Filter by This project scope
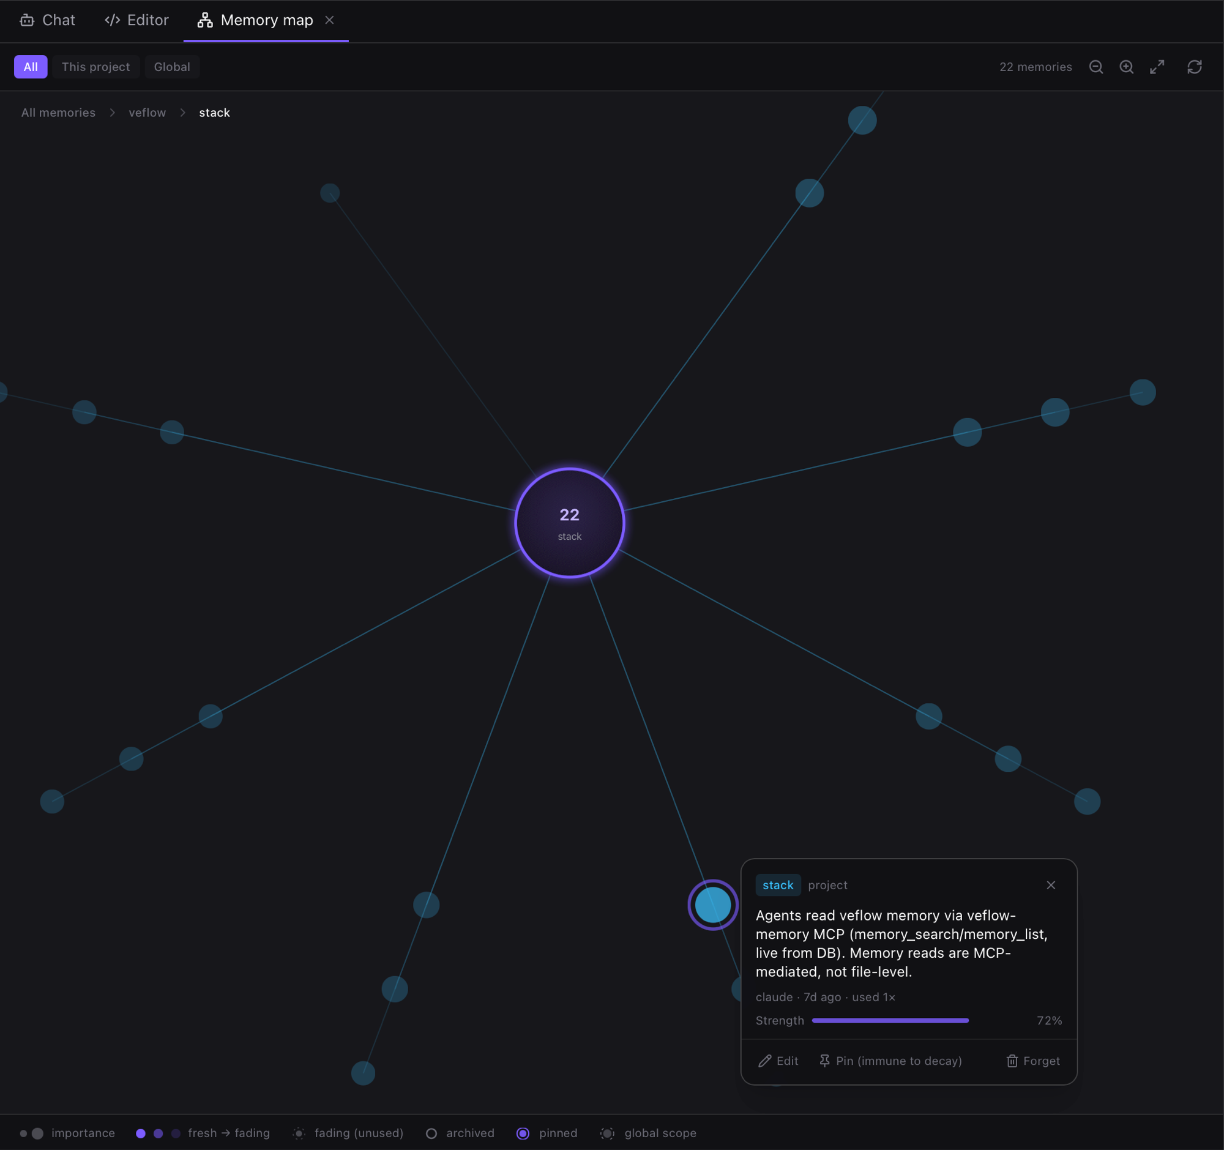The height and width of the screenshot is (1150, 1224). point(95,67)
